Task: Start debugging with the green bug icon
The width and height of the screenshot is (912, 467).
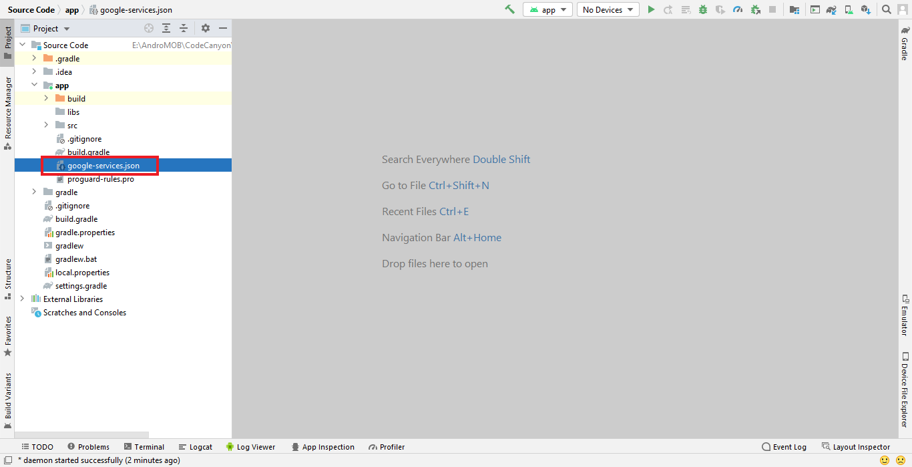Action: [703, 9]
